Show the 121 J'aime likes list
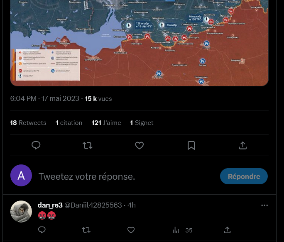The image size is (284, 242). pyautogui.click(x=106, y=123)
